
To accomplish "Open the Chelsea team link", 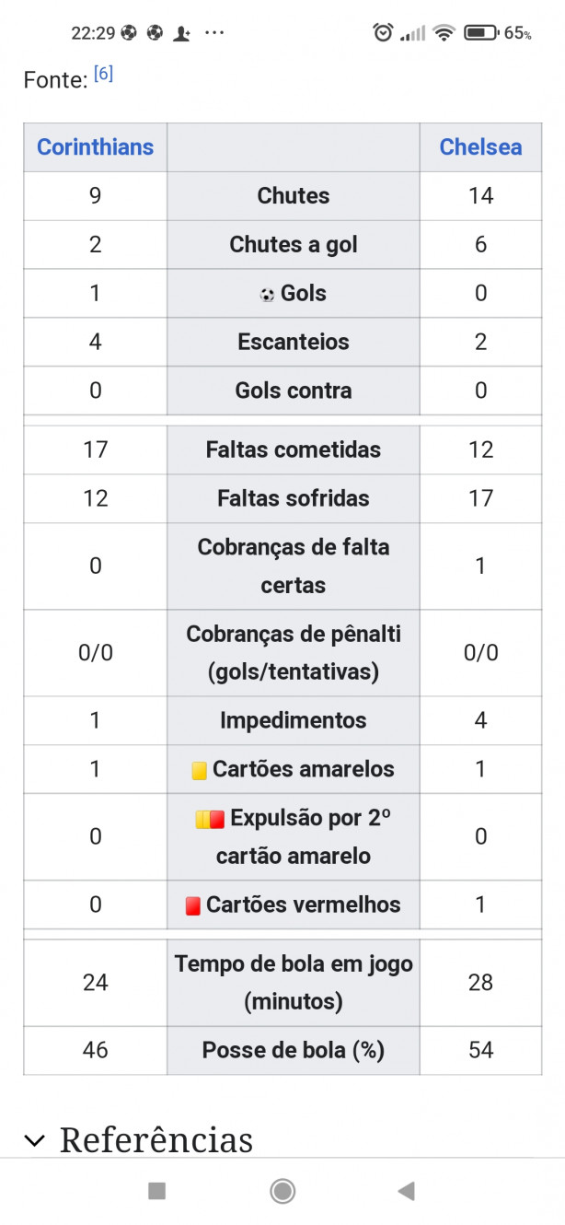I will click(x=480, y=147).
